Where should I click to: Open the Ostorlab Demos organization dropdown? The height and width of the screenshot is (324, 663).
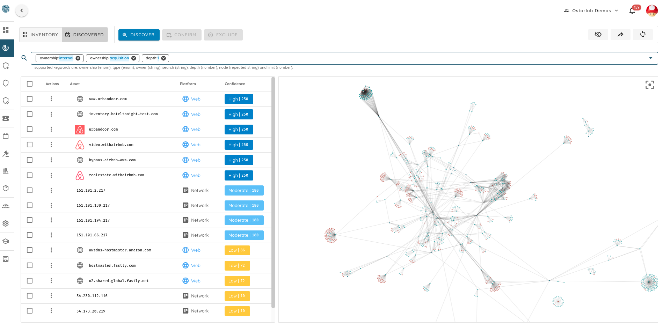point(591,11)
